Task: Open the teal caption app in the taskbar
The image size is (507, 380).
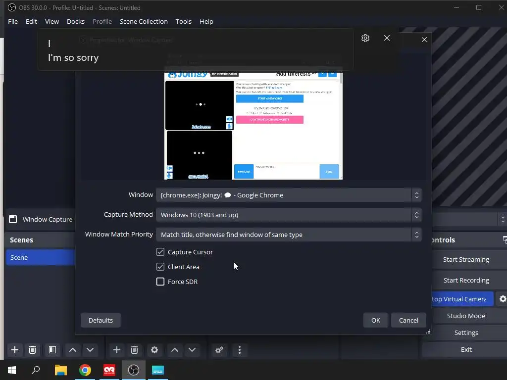Action: click(158, 370)
